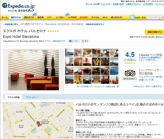Click the red map pin marker
This screenshot has height=139, width=164.
click(38, 124)
